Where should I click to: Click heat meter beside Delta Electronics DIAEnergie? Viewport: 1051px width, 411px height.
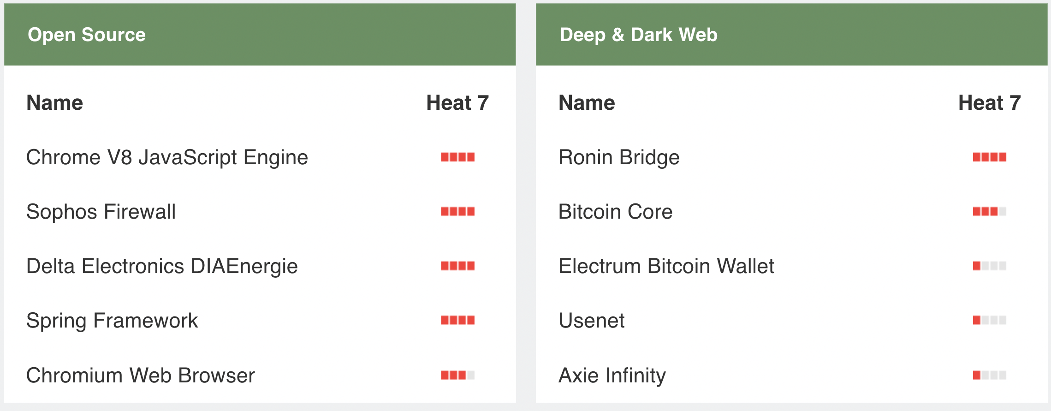click(457, 266)
